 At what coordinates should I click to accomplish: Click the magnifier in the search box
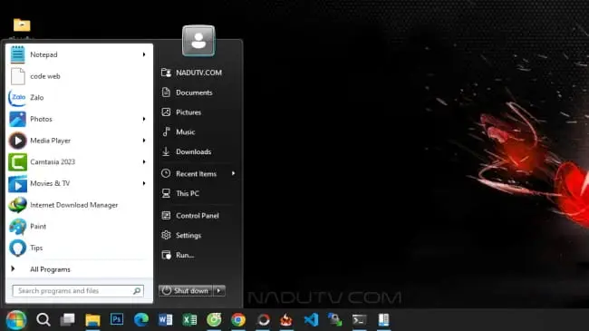137,291
